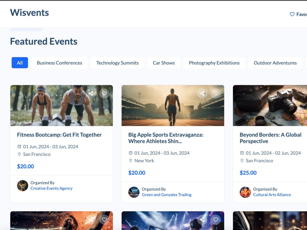Share the Fitness Bootcamp event
Screen dimensions: 307x230
[91, 94]
